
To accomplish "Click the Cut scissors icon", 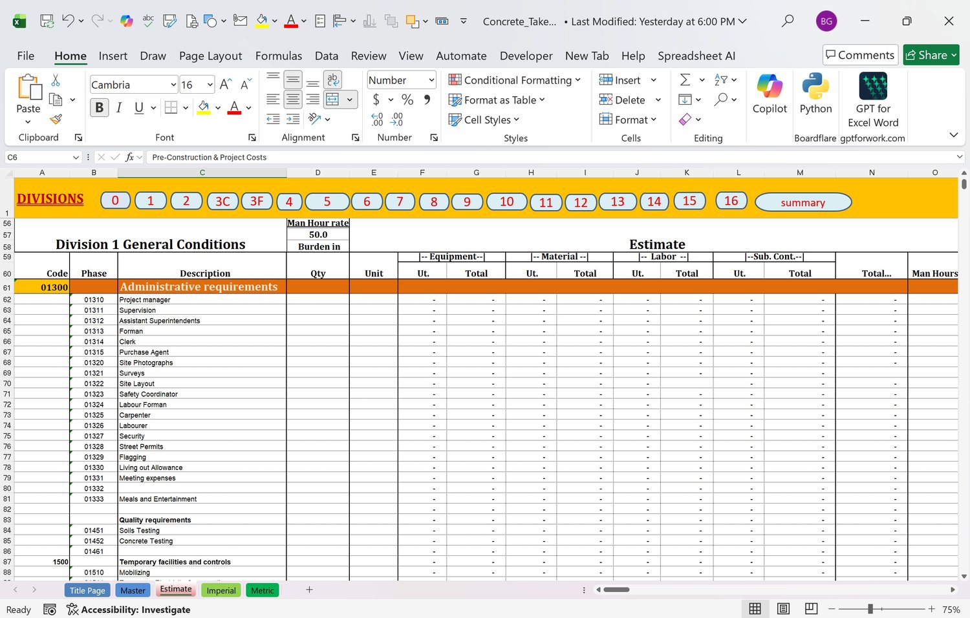I will point(56,80).
